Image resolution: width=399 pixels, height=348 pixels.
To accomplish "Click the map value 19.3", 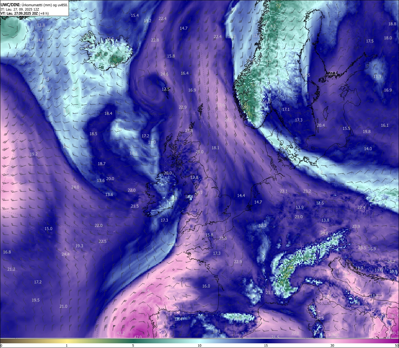I will point(79,246).
